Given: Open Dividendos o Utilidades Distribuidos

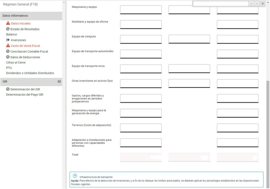Looking at the screenshot, I should click(x=30, y=73).
